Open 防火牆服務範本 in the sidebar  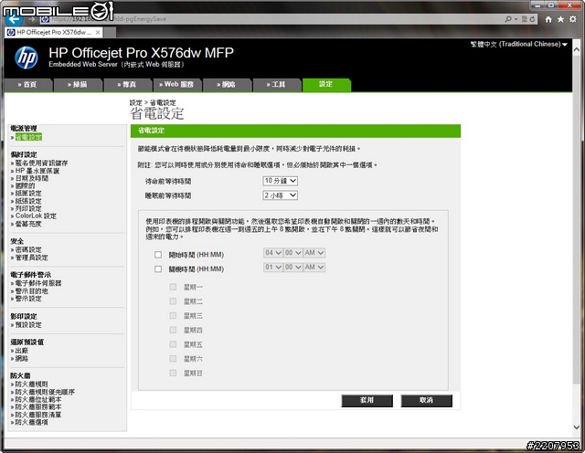38,407
